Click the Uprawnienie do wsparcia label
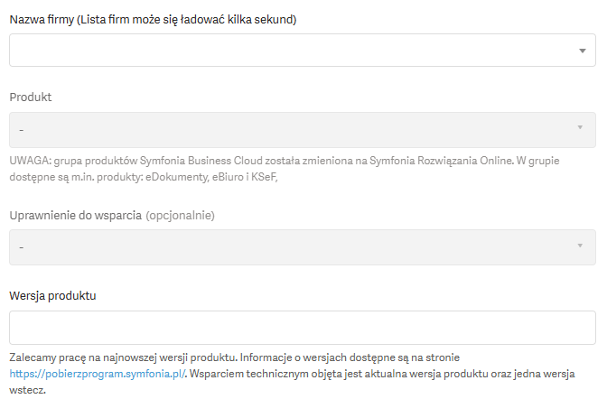 76,216
